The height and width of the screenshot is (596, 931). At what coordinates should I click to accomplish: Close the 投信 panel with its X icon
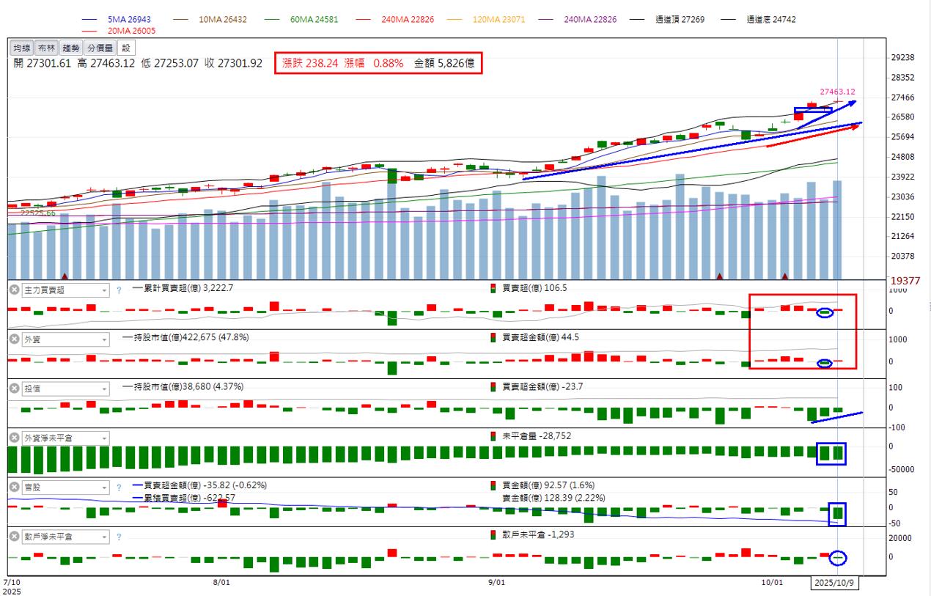(x=14, y=388)
